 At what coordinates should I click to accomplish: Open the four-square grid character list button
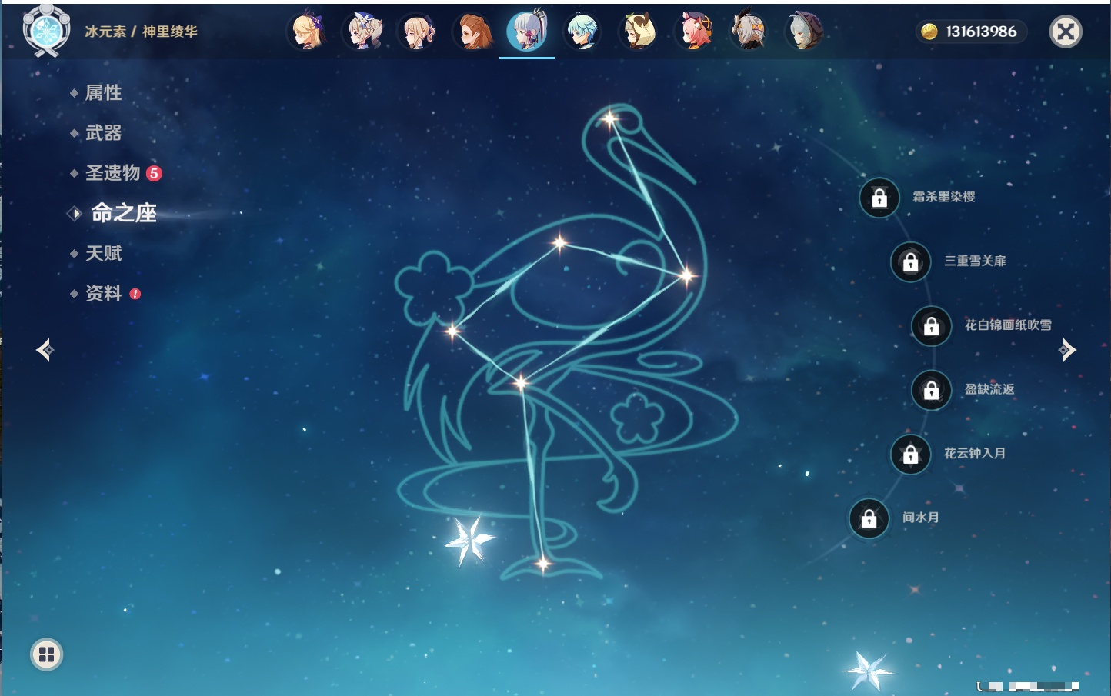coord(46,654)
